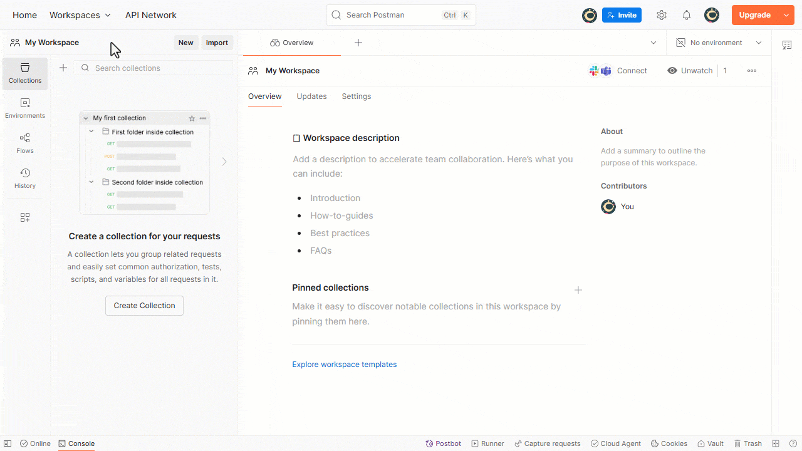Open the Collections sidebar panel

(25, 74)
